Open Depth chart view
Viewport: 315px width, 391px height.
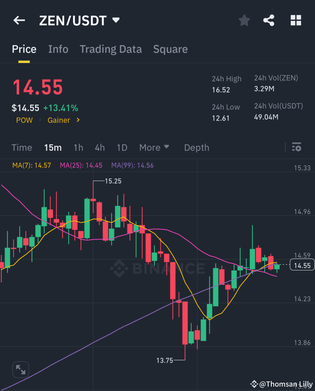196,147
